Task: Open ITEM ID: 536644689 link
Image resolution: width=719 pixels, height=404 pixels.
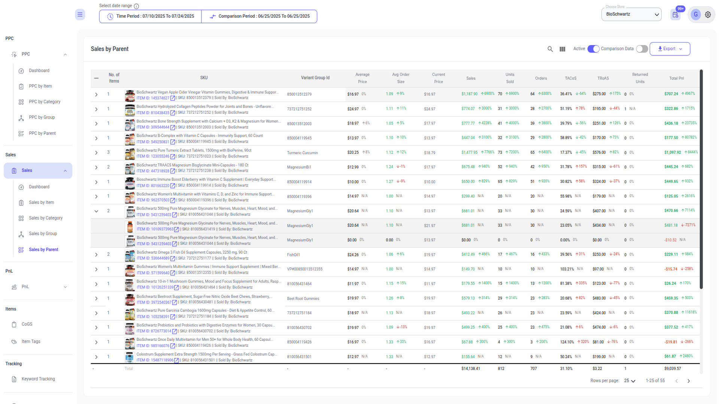Action: (x=153, y=259)
